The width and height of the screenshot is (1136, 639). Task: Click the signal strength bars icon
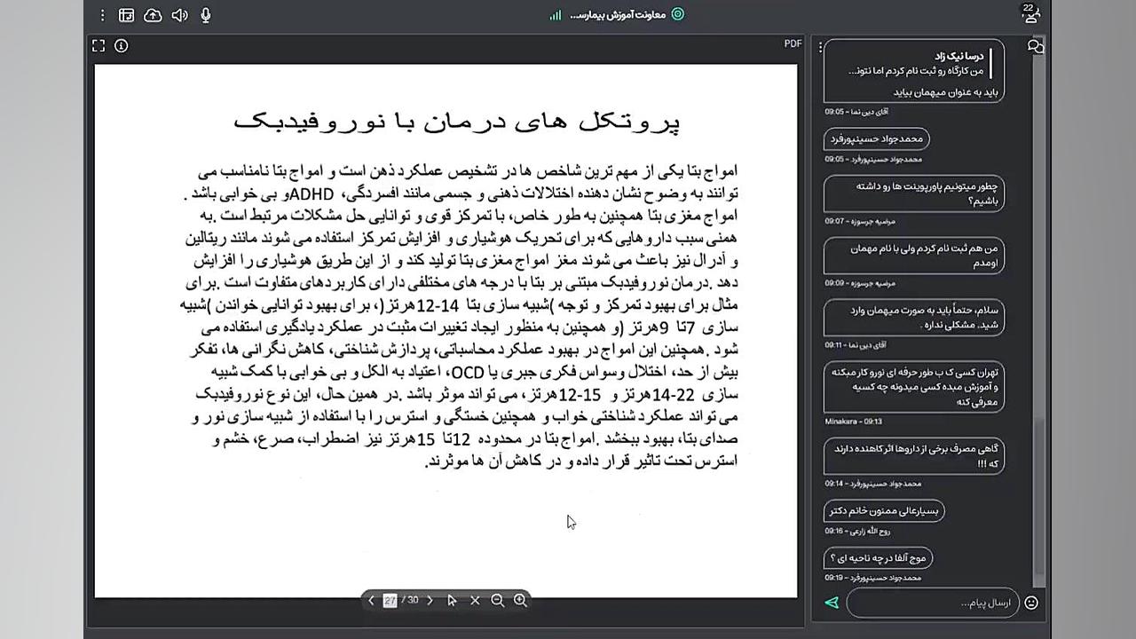tap(556, 15)
